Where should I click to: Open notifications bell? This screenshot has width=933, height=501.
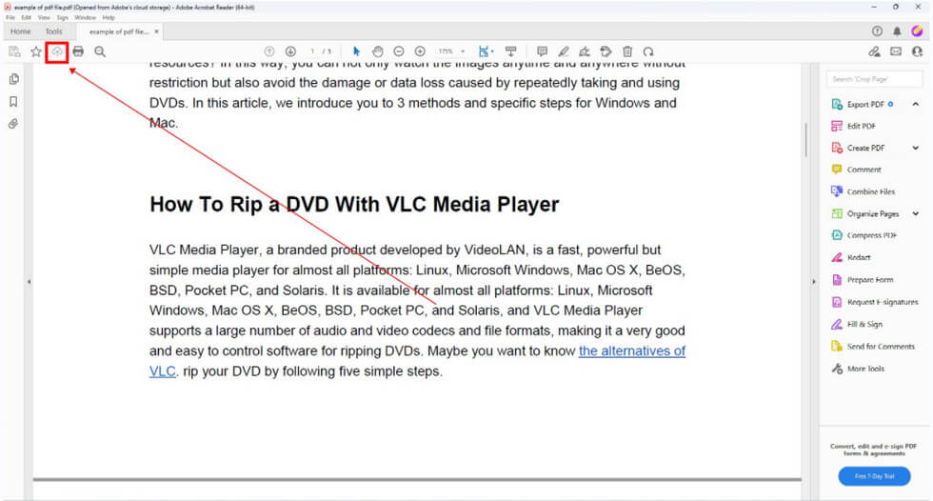tap(897, 31)
